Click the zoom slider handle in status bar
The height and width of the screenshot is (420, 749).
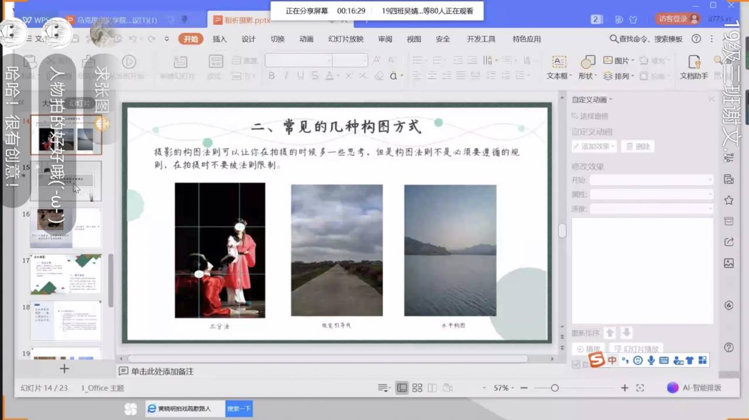coord(555,388)
